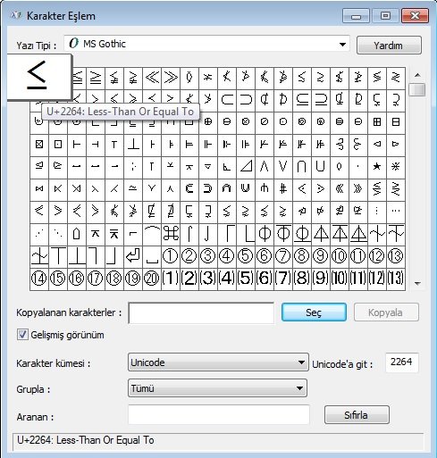The image size is (437, 458).
Task: Select the place of interest (⌘) symbol
Action: (171, 234)
